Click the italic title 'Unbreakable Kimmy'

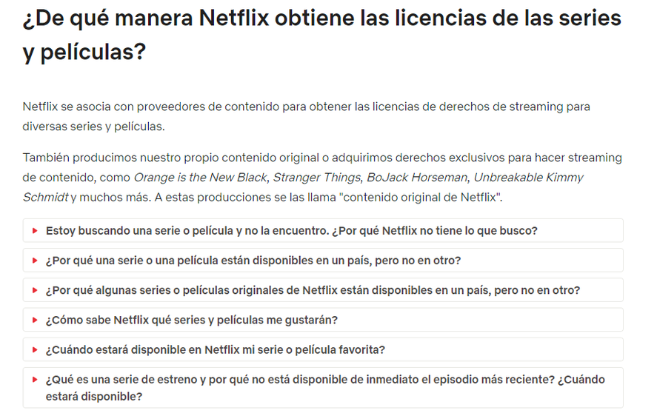pos(528,178)
